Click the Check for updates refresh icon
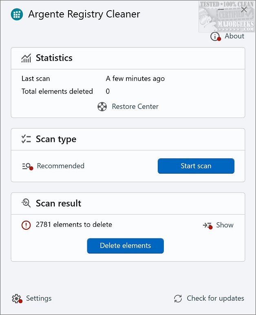The image size is (256, 315). [x=178, y=299]
